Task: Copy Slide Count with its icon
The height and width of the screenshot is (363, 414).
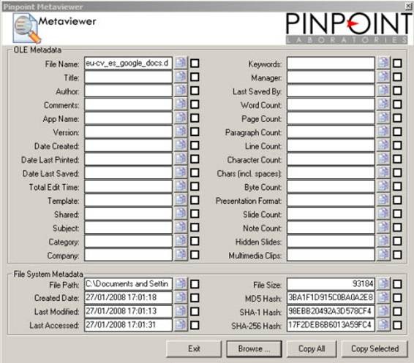Action: (x=383, y=214)
